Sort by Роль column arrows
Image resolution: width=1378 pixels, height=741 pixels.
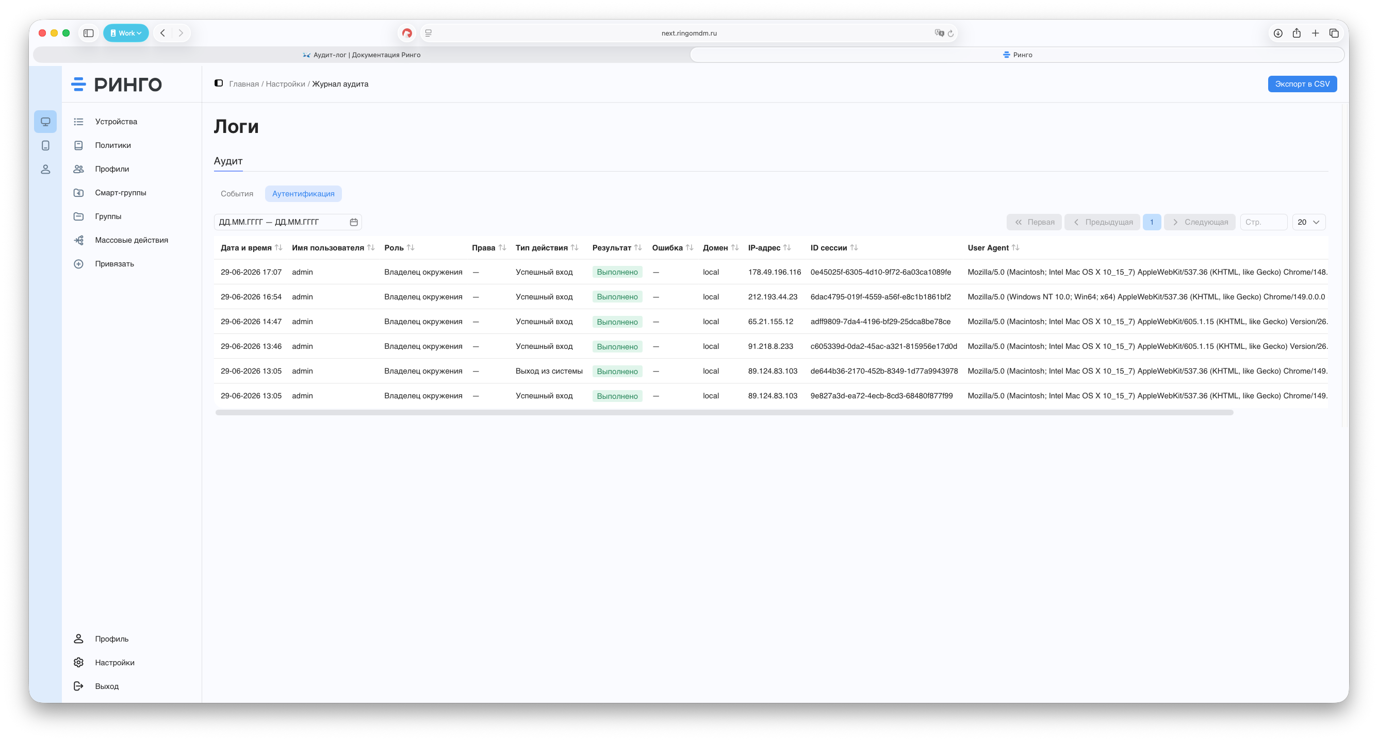411,247
